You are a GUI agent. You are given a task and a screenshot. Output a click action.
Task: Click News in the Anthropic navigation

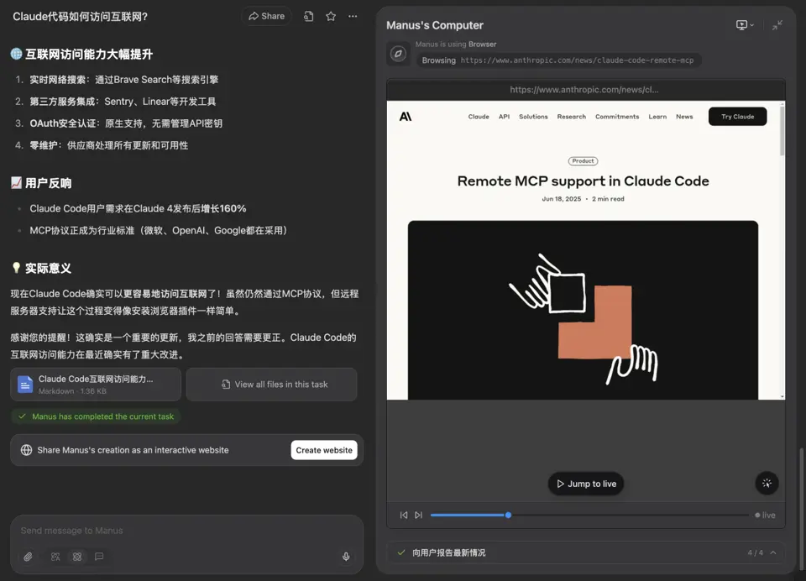coord(684,117)
